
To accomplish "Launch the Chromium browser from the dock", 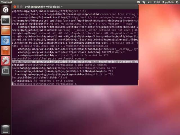I will click(6, 40).
